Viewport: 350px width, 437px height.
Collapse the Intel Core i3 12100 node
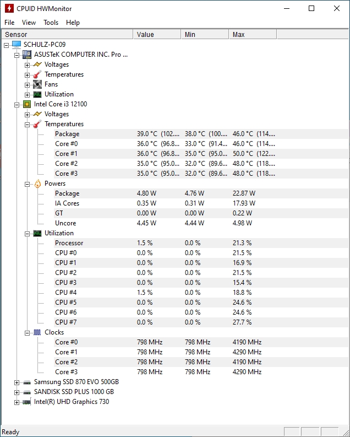click(x=17, y=105)
